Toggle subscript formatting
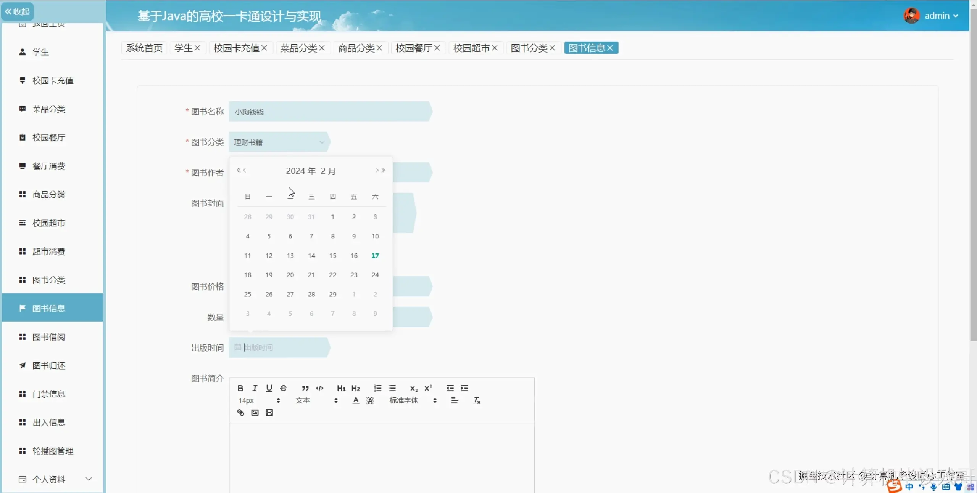The width and height of the screenshot is (977, 493). click(x=413, y=388)
